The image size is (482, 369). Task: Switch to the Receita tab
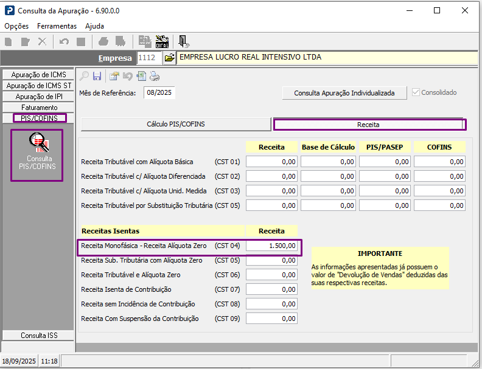tap(368, 124)
